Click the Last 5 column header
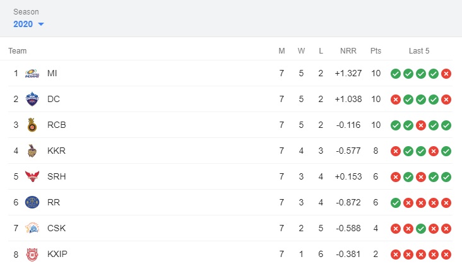The height and width of the screenshot is (269, 462). tap(419, 51)
